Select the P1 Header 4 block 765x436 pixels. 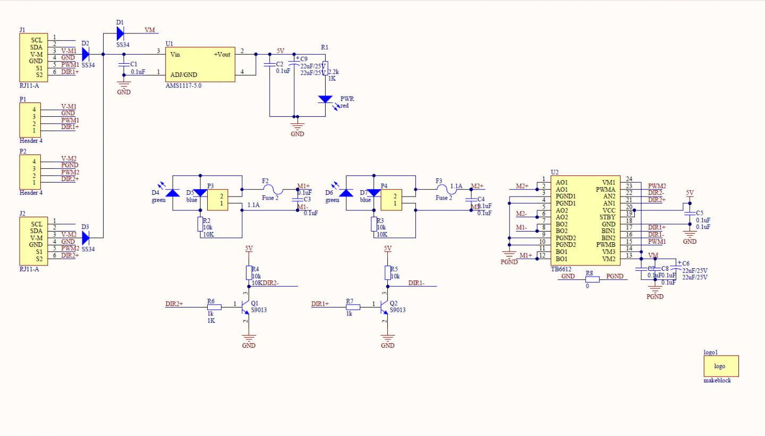tap(30, 119)
